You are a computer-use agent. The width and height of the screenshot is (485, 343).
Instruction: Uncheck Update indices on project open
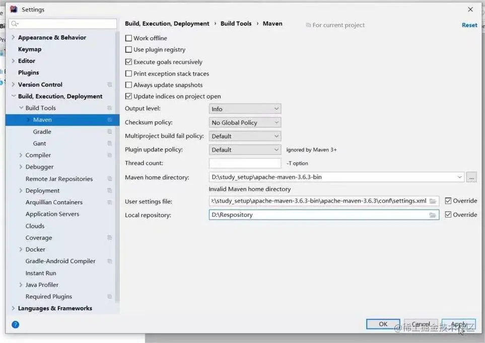tap(128, 96)
